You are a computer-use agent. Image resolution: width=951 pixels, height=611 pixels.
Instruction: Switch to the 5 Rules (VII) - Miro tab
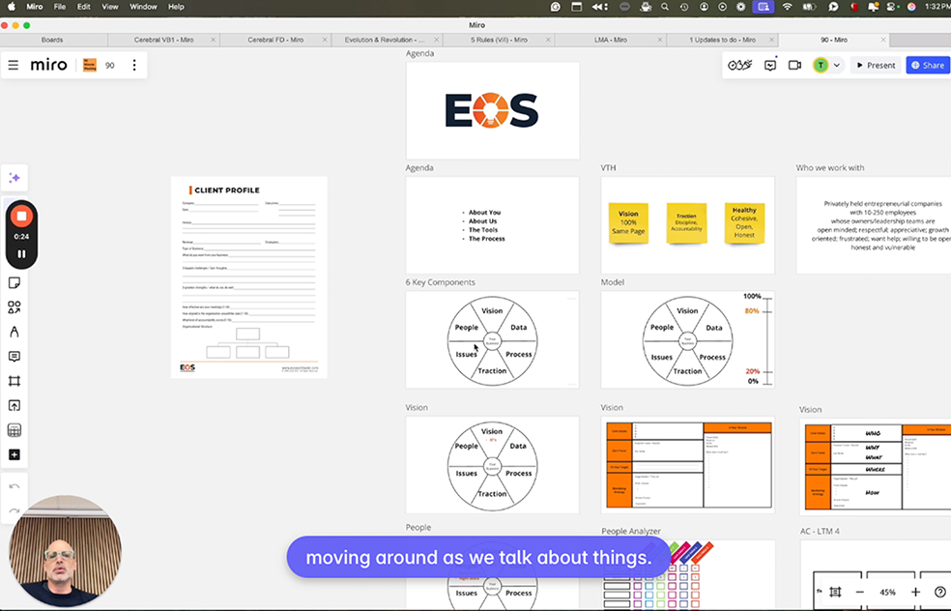[499, 40]
